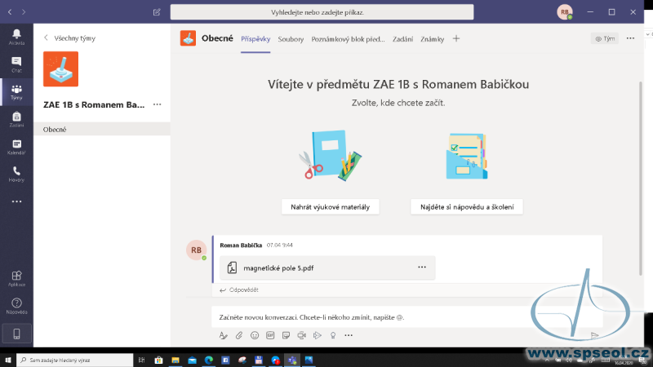653x367 pixels.
Task: Open the Zadání tab
Action: (402, 39)
